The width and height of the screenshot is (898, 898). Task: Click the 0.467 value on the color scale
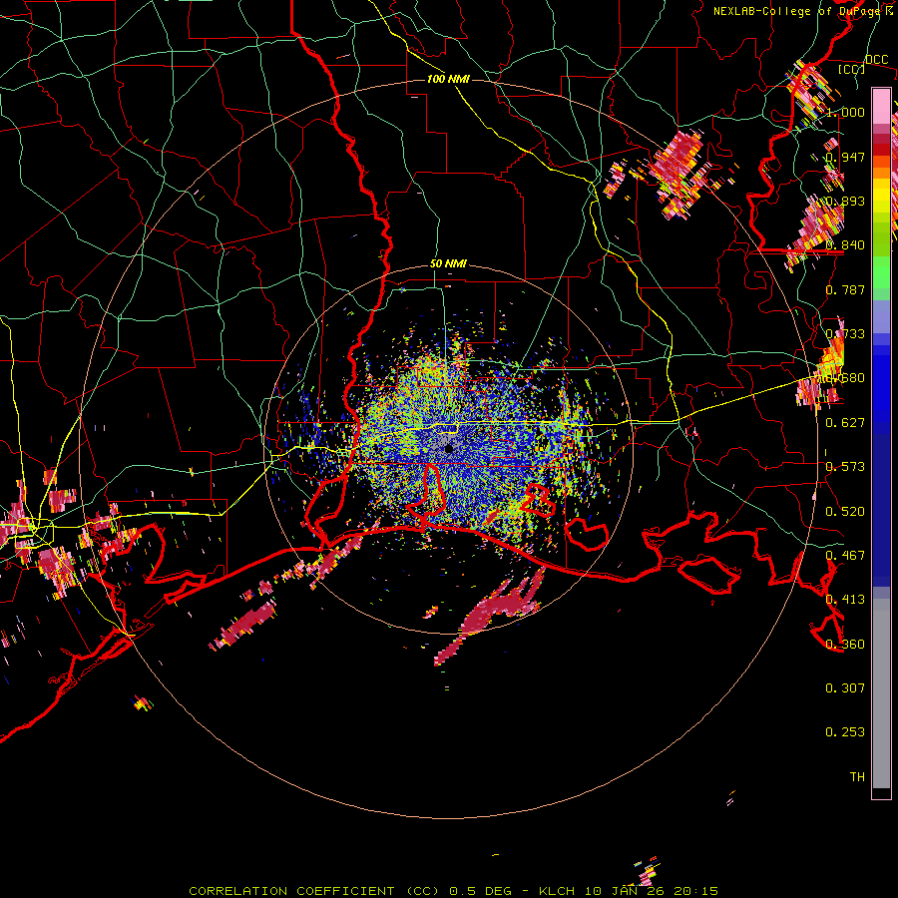pos(845,556)
